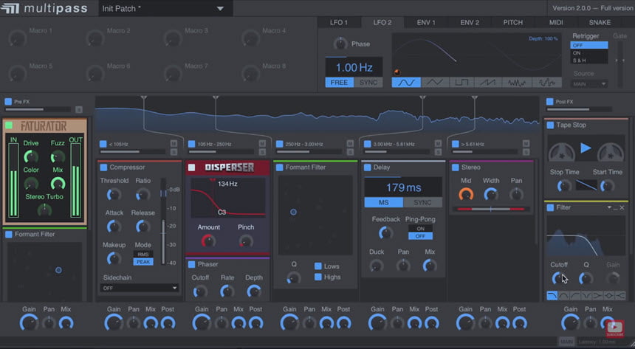Toggle the Post FX lane enable box
Viewport: 635px width, 349px height.
549,102
